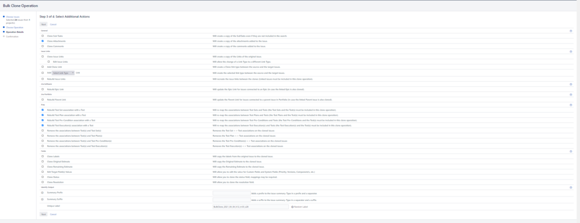The image size is (580, 223).
Task: Go to the Choose Issues step
Action: point(13,16)
